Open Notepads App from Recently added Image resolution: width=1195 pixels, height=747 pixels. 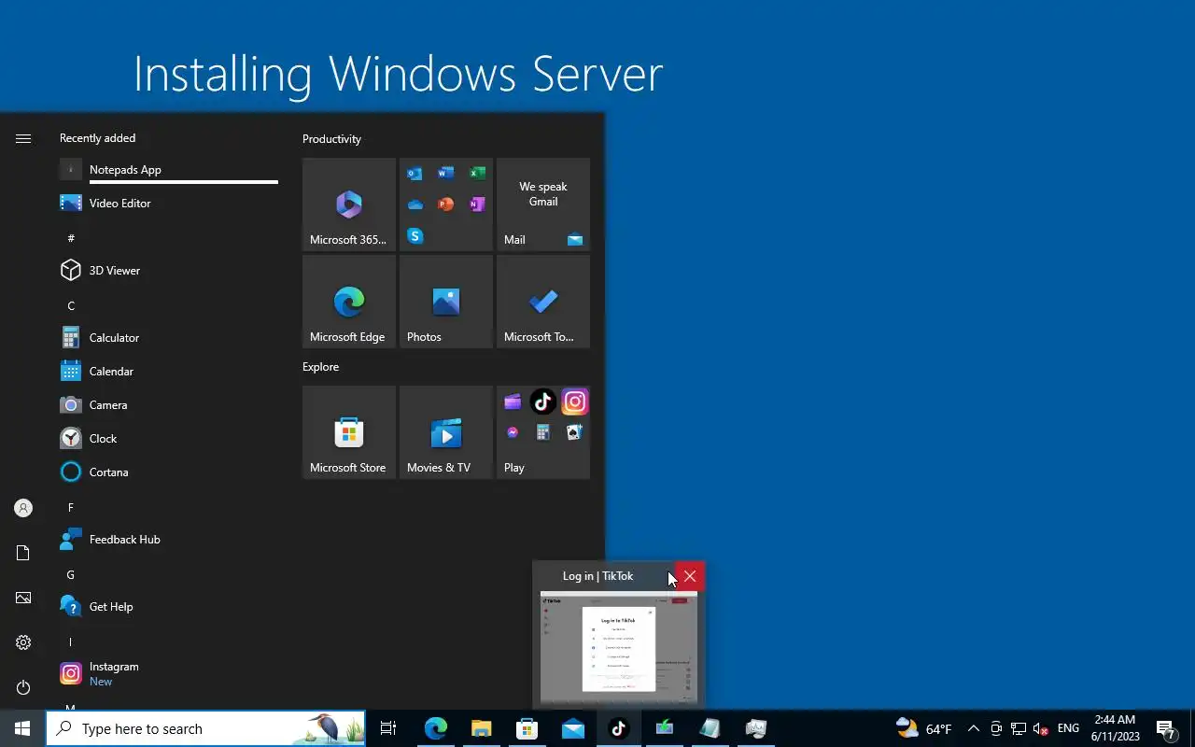point(168,169)
